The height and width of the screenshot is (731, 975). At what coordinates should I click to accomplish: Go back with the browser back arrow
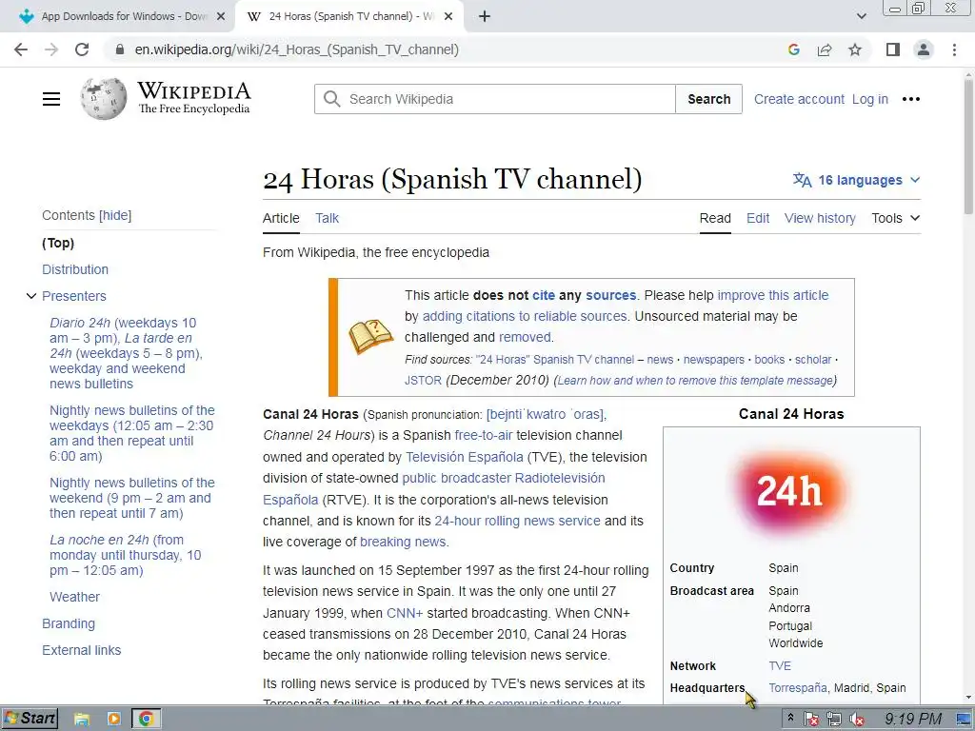point(21,49)
